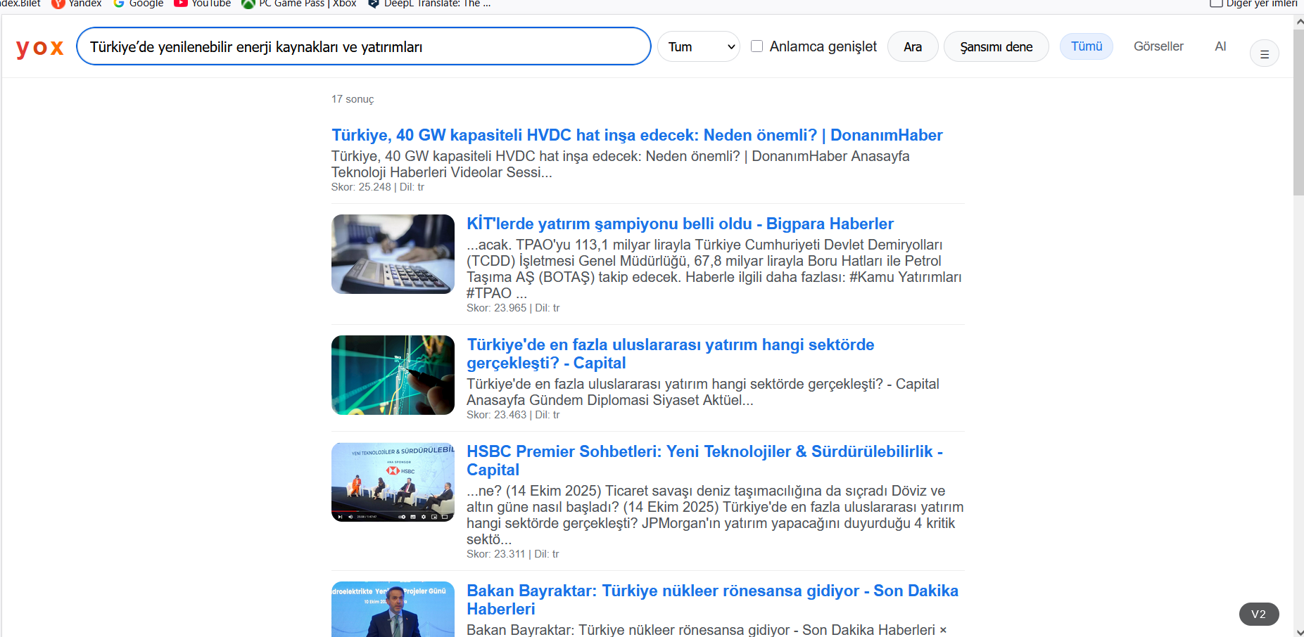This screenshot has width=1304, height=637.
Task: Click 'Skor: 23.311 | Dil: tr' text
Action: (513, 554)
